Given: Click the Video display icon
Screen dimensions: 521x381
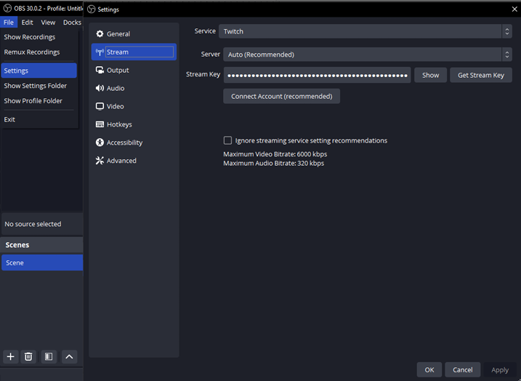Looking at the screenshot, I should point(100,106).
